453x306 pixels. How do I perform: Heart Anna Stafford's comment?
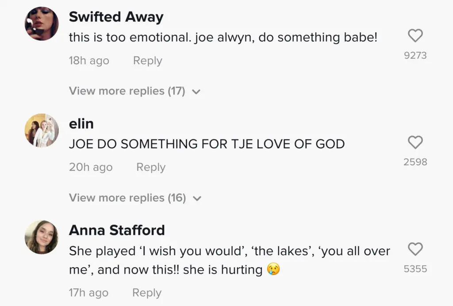coord(415,249)
